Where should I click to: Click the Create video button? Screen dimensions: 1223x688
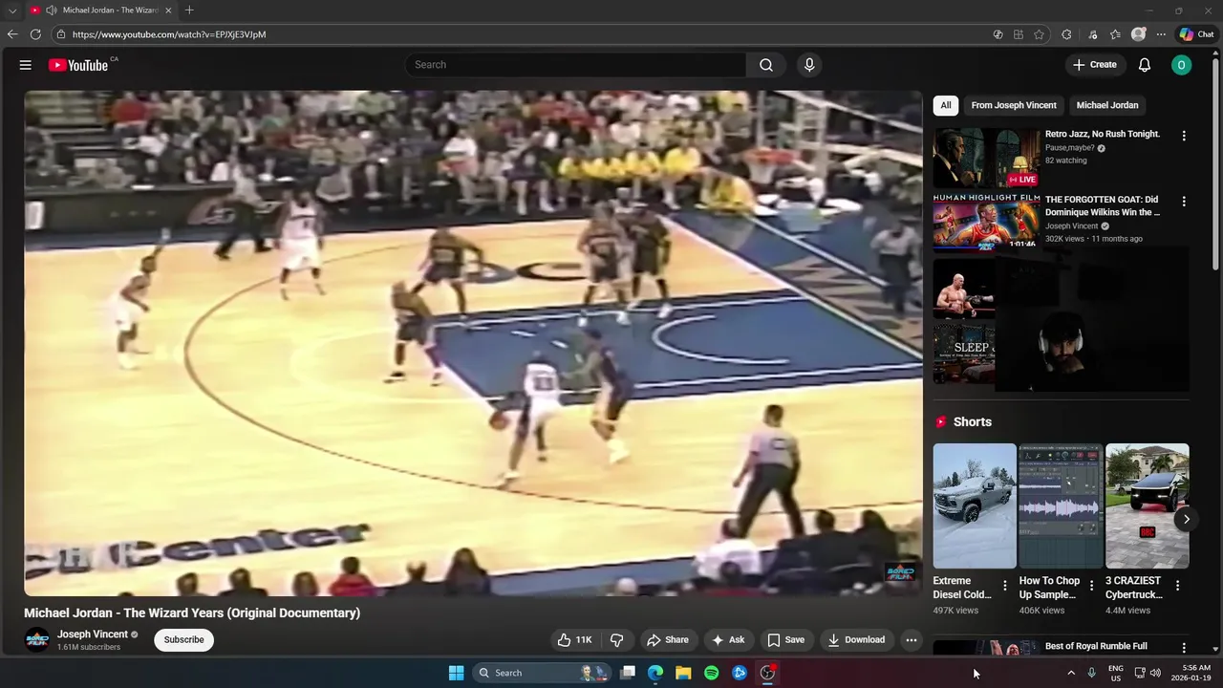tap(1094, 65)
